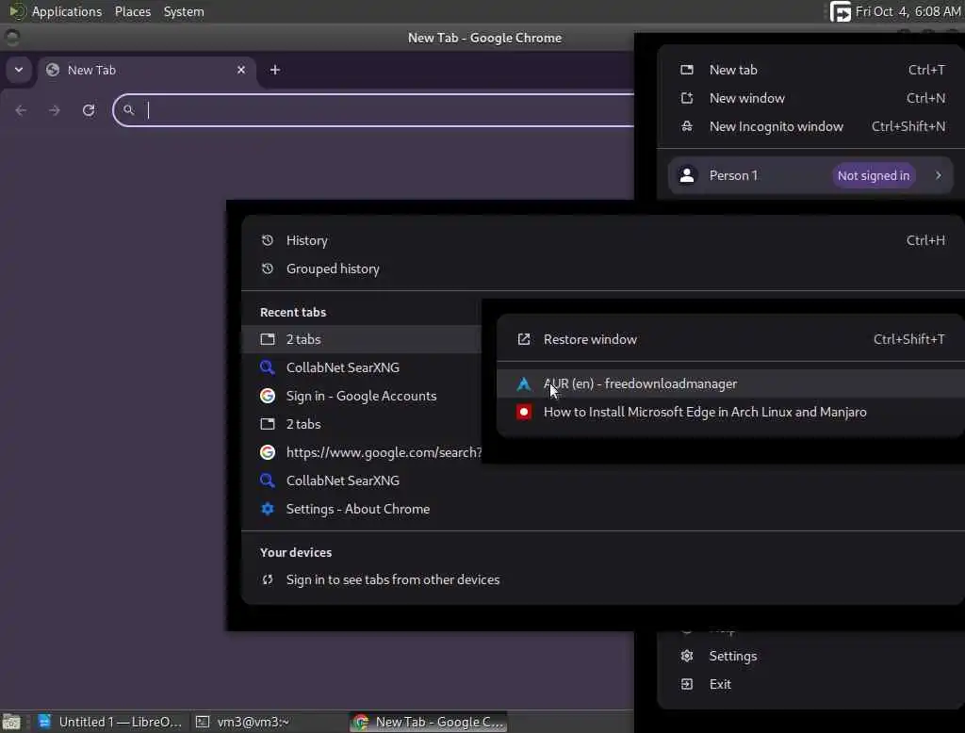The image size is (965, 733).
Task: Open History from the submenu
Action: coord(603,240)
